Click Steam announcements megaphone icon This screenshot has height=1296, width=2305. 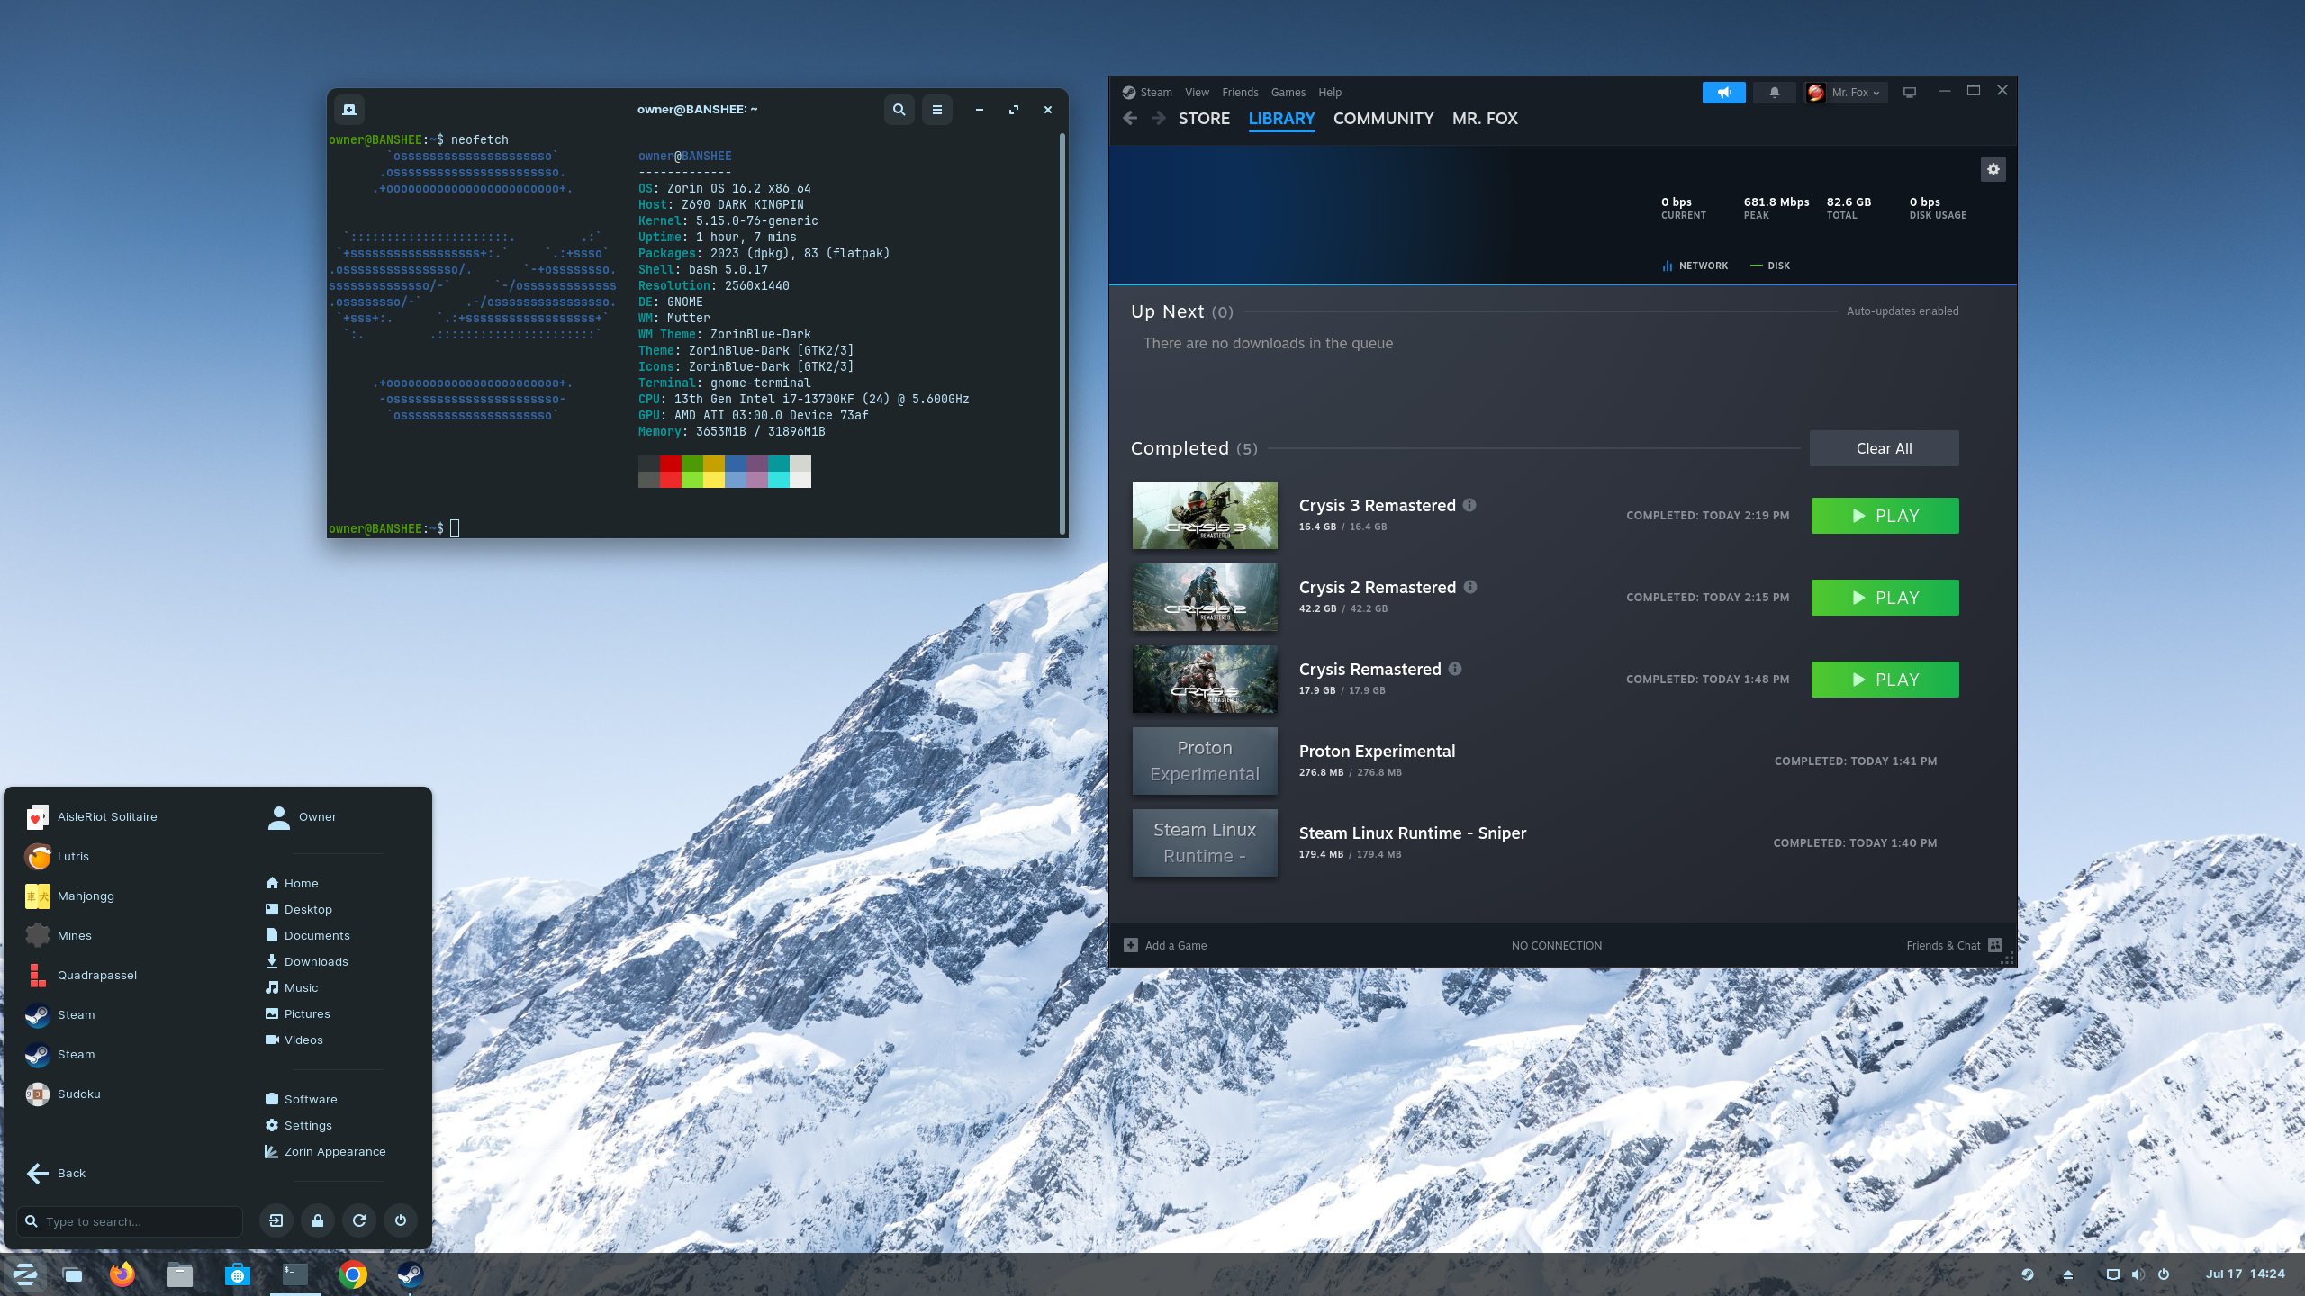click(x=1723, y=93)
